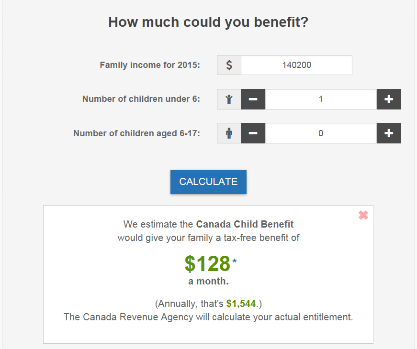Click the "Family income for 2015" label
The image size is (417, 349).
150,65
